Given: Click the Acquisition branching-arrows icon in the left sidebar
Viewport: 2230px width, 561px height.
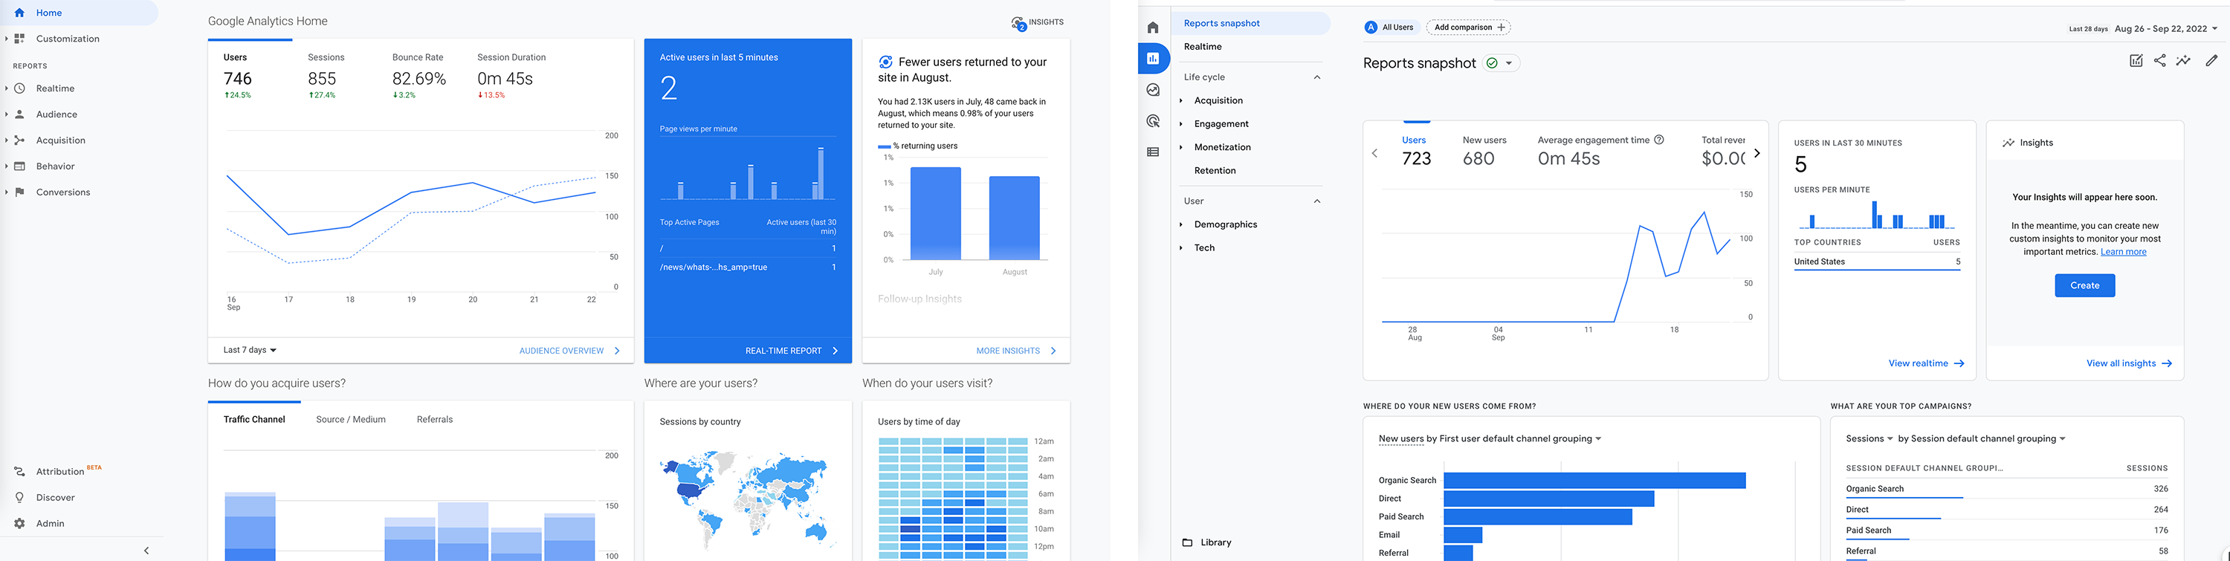Looking at the screenshot, I should click(x=19, y=140).
